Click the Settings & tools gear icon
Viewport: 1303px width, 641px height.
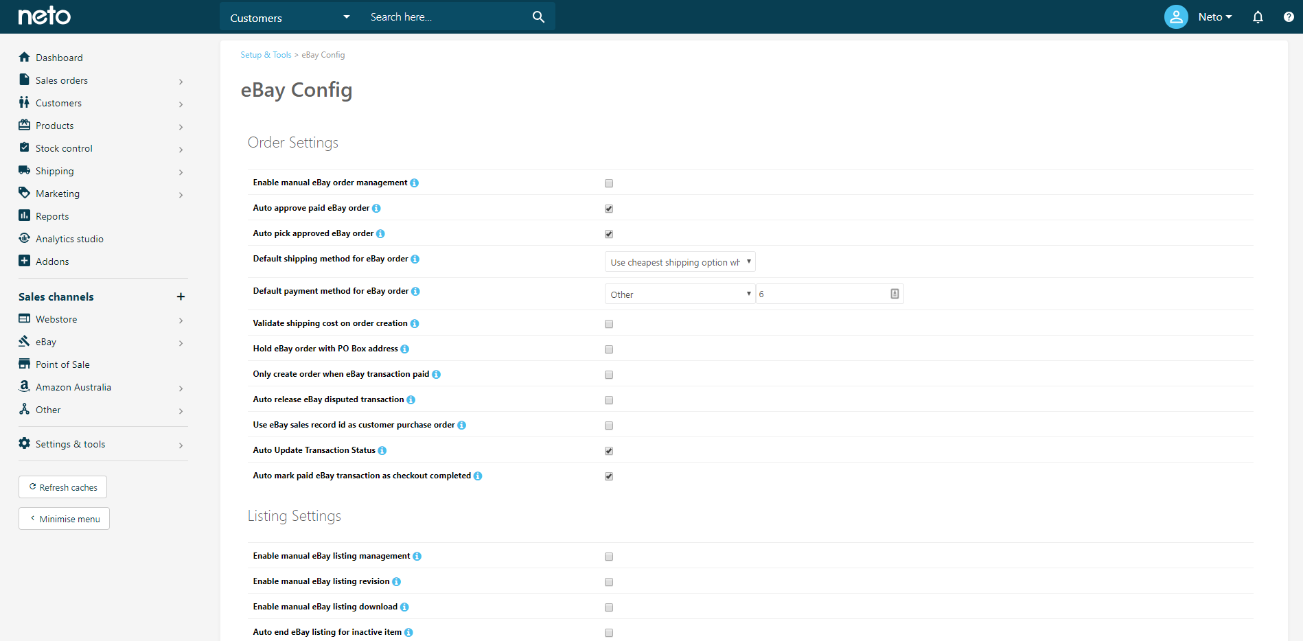[25, 443]
